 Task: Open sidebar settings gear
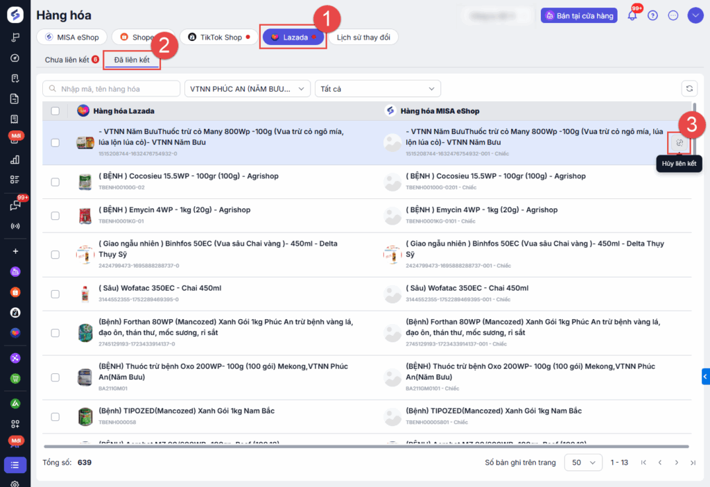[15, 484]
